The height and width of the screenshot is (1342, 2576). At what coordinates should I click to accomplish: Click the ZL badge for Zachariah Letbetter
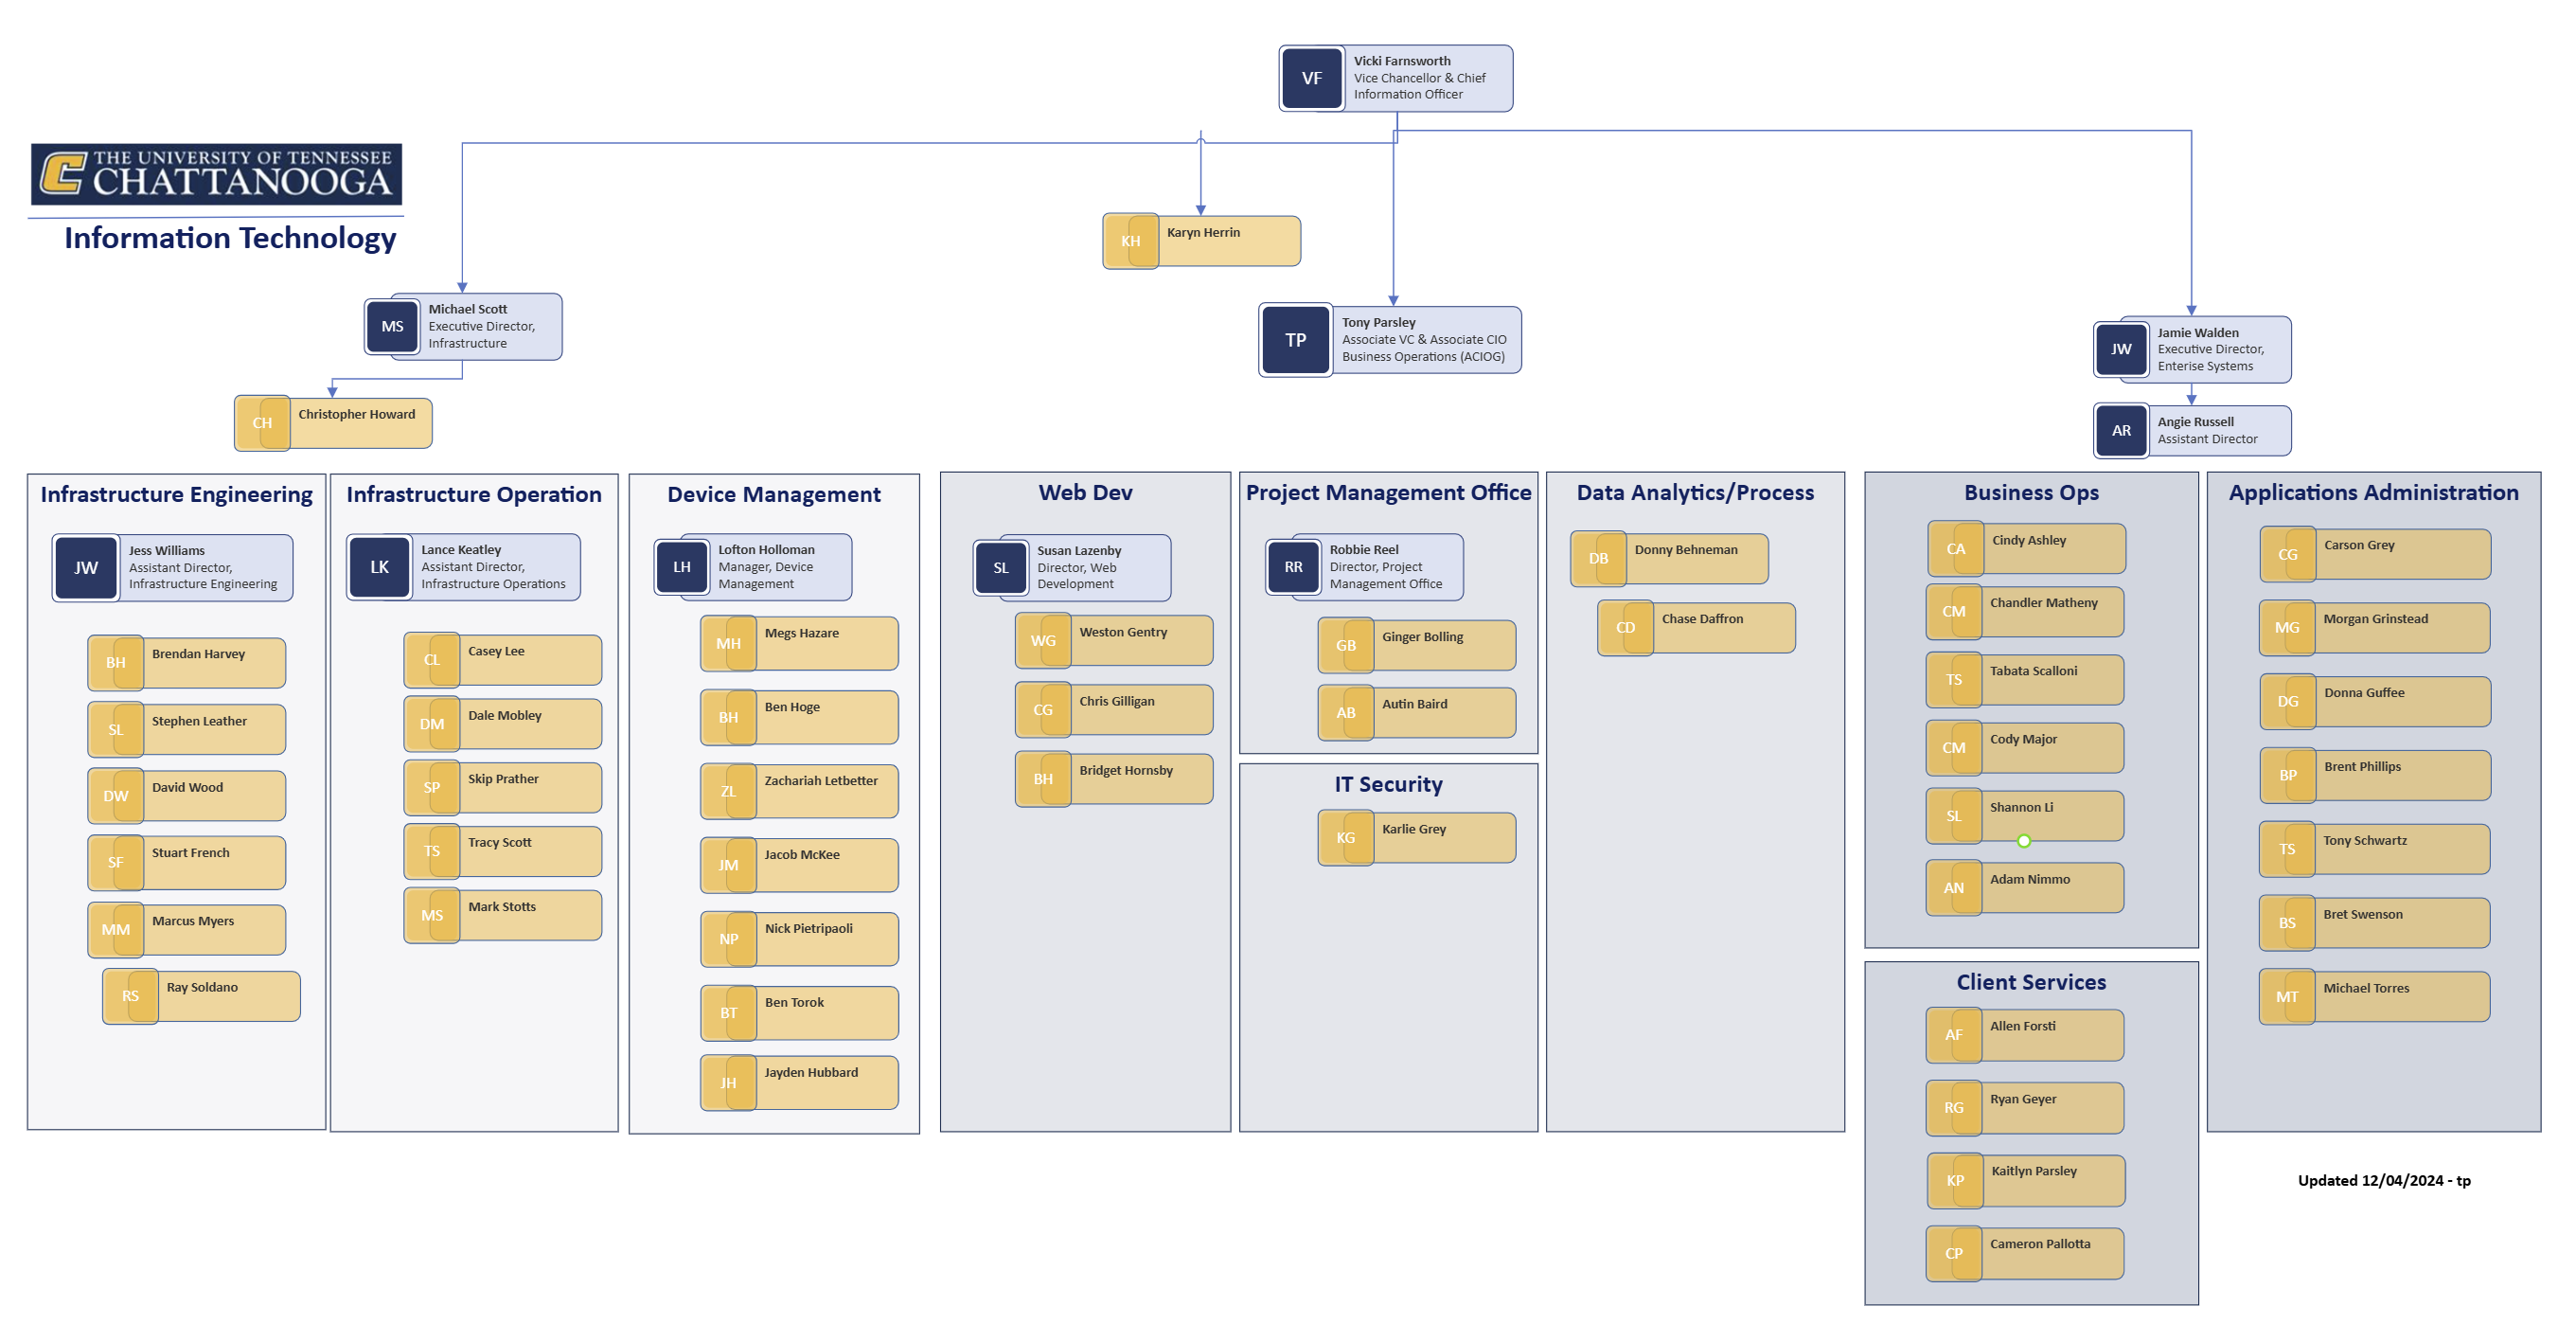[728, 792]
